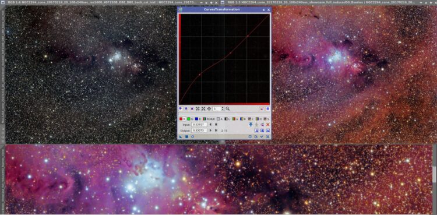Select the middle curve control point
Viewport: 437px width, 215px height.
230,53
